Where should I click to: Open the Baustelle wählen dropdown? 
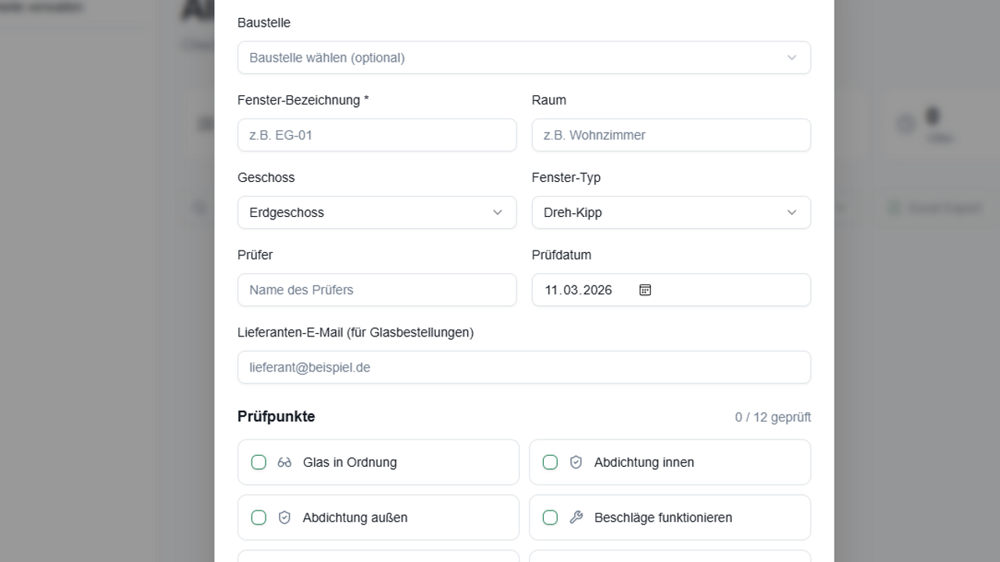click(523, 58)
